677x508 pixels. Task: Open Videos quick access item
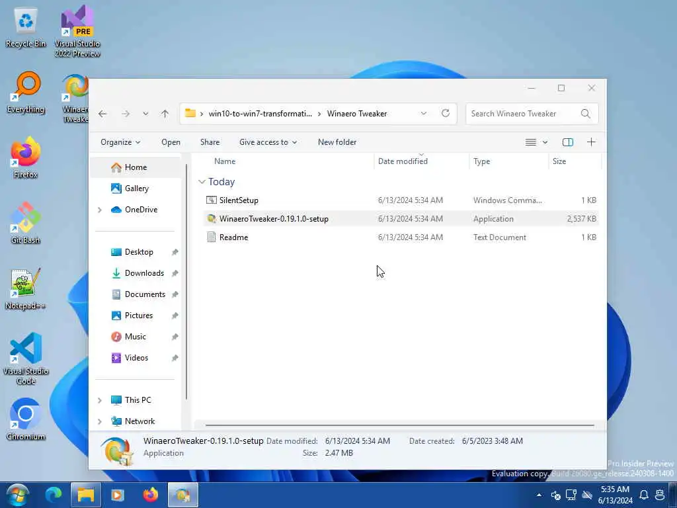[x=136, y=358]
